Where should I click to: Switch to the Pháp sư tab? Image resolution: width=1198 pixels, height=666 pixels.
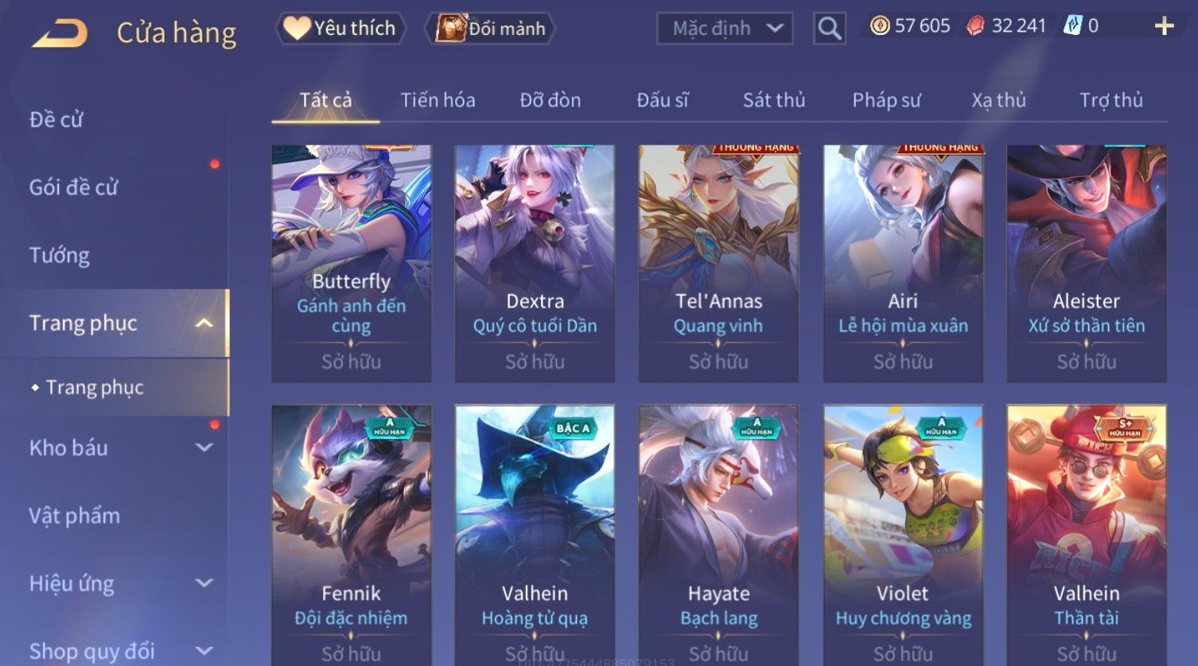coord(886,100)
